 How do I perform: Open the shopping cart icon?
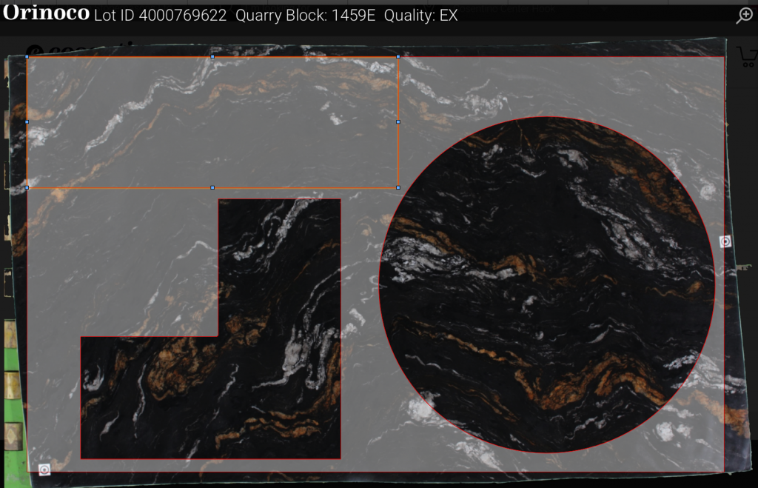click(746, 57)
